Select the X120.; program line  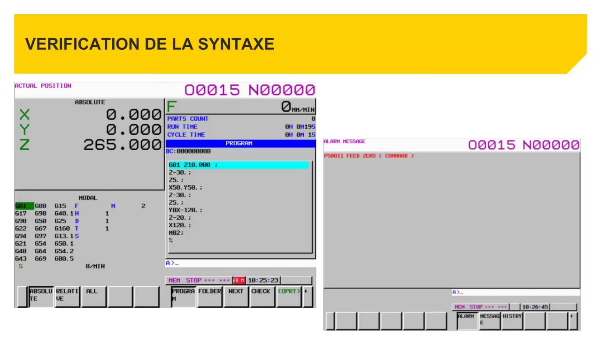click(180, 225)
